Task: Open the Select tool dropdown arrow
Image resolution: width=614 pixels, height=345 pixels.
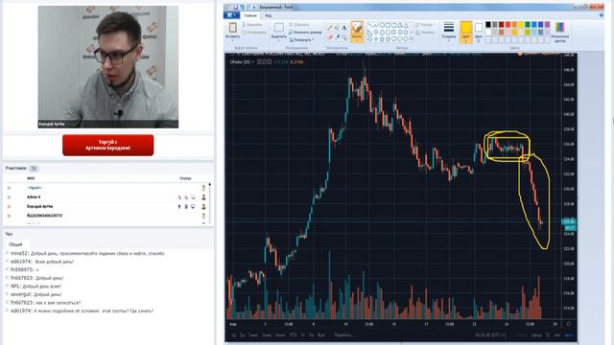Action: point(279,39)
